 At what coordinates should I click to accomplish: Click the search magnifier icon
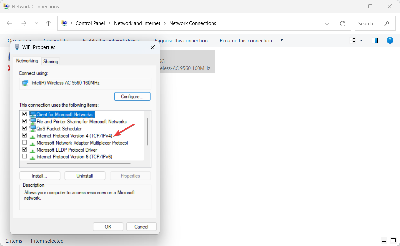[387, 24]
